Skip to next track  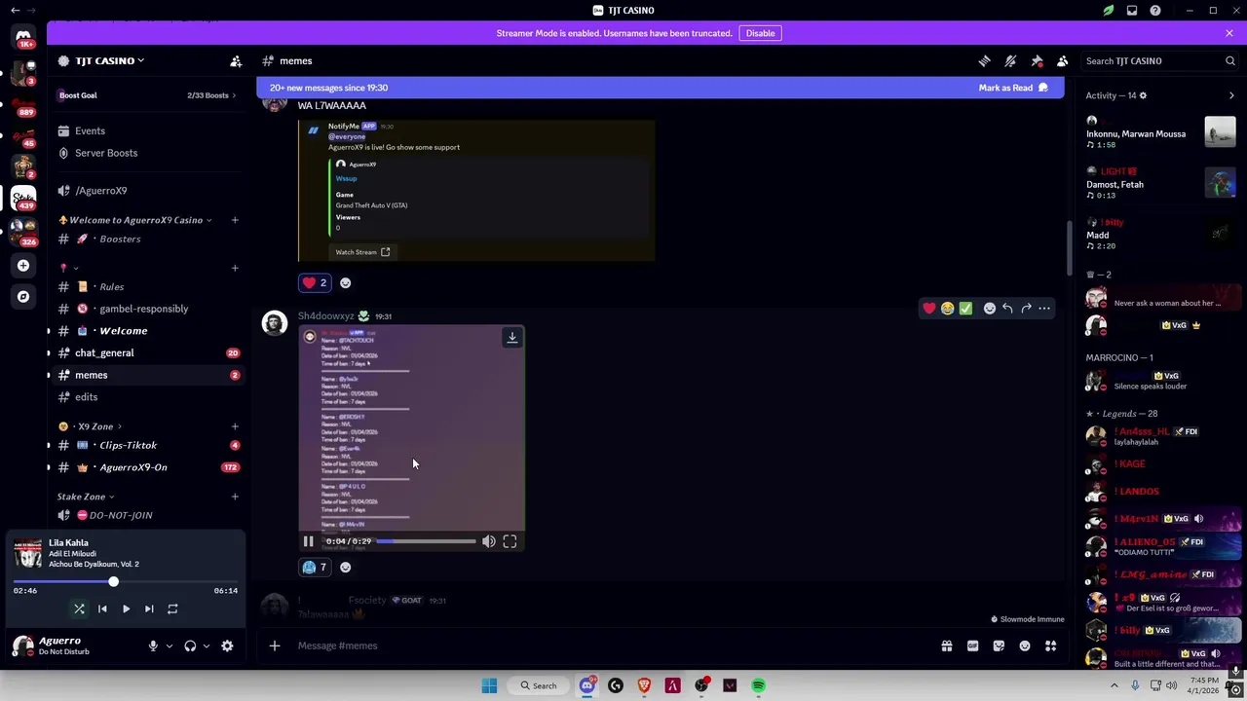[149, 609]
